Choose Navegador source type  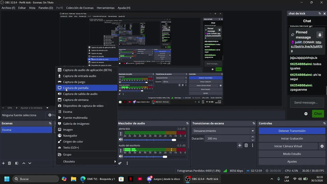pyautogui.click(x=87, y=136)
